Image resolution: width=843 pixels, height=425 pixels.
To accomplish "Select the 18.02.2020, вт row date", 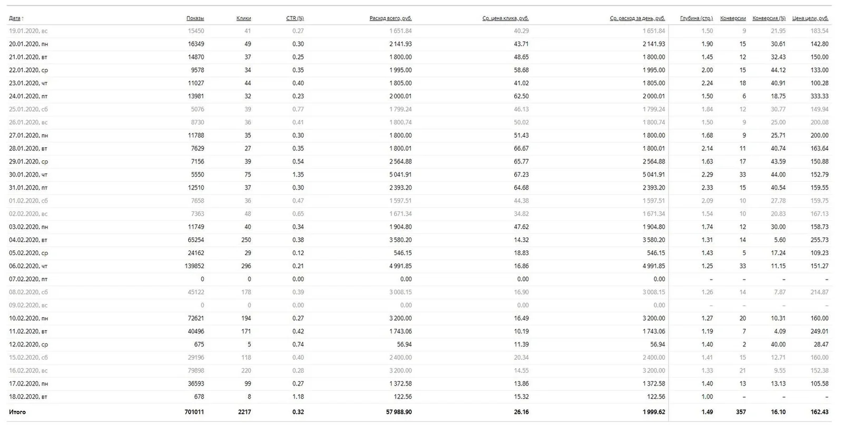I will 28,397.
